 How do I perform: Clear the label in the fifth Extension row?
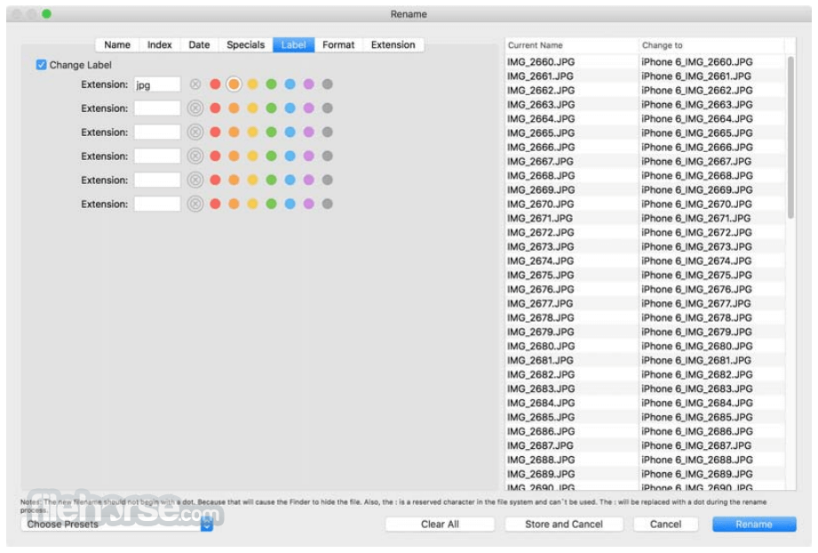[x=195, y=180]
